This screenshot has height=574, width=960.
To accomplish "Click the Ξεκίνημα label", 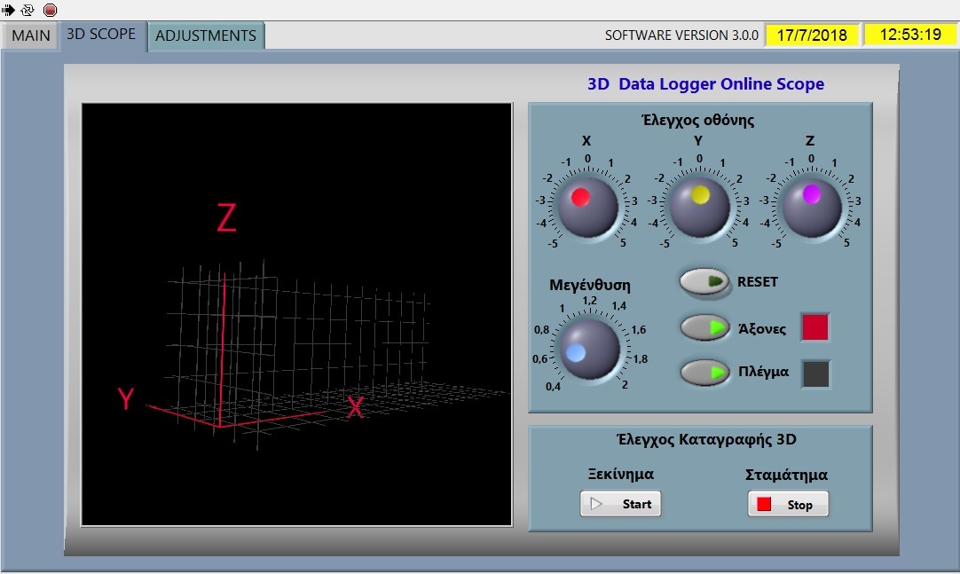I will [x=621, y=475].
